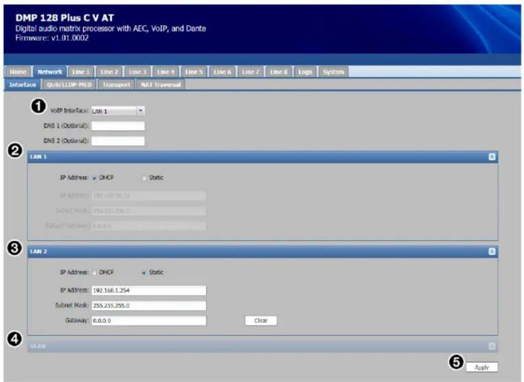Click the Firmware: v1.01.0002 text
This screenshot has width=524, height=382.
point(52,38)
